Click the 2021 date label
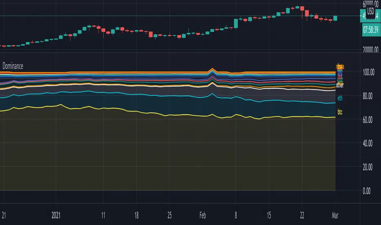Screen dimensions: 381x225 (x=56, y=215)
